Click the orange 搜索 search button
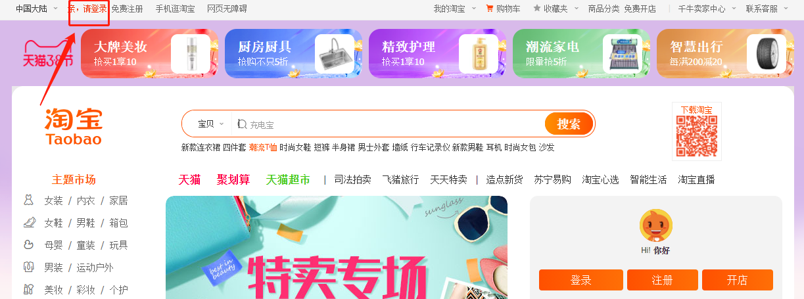Viewport: 804px width, 299px height. 569,124
